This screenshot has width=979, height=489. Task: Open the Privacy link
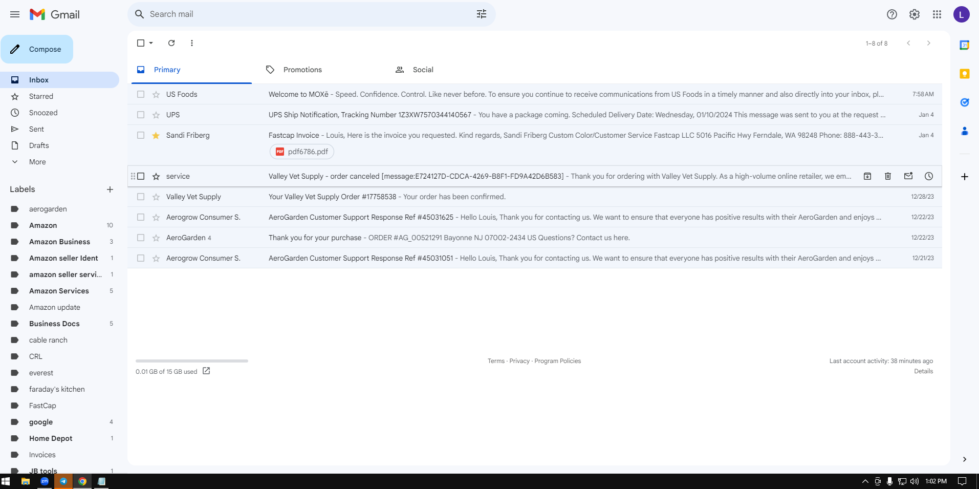pyautogui.click(x=519, y=361)
